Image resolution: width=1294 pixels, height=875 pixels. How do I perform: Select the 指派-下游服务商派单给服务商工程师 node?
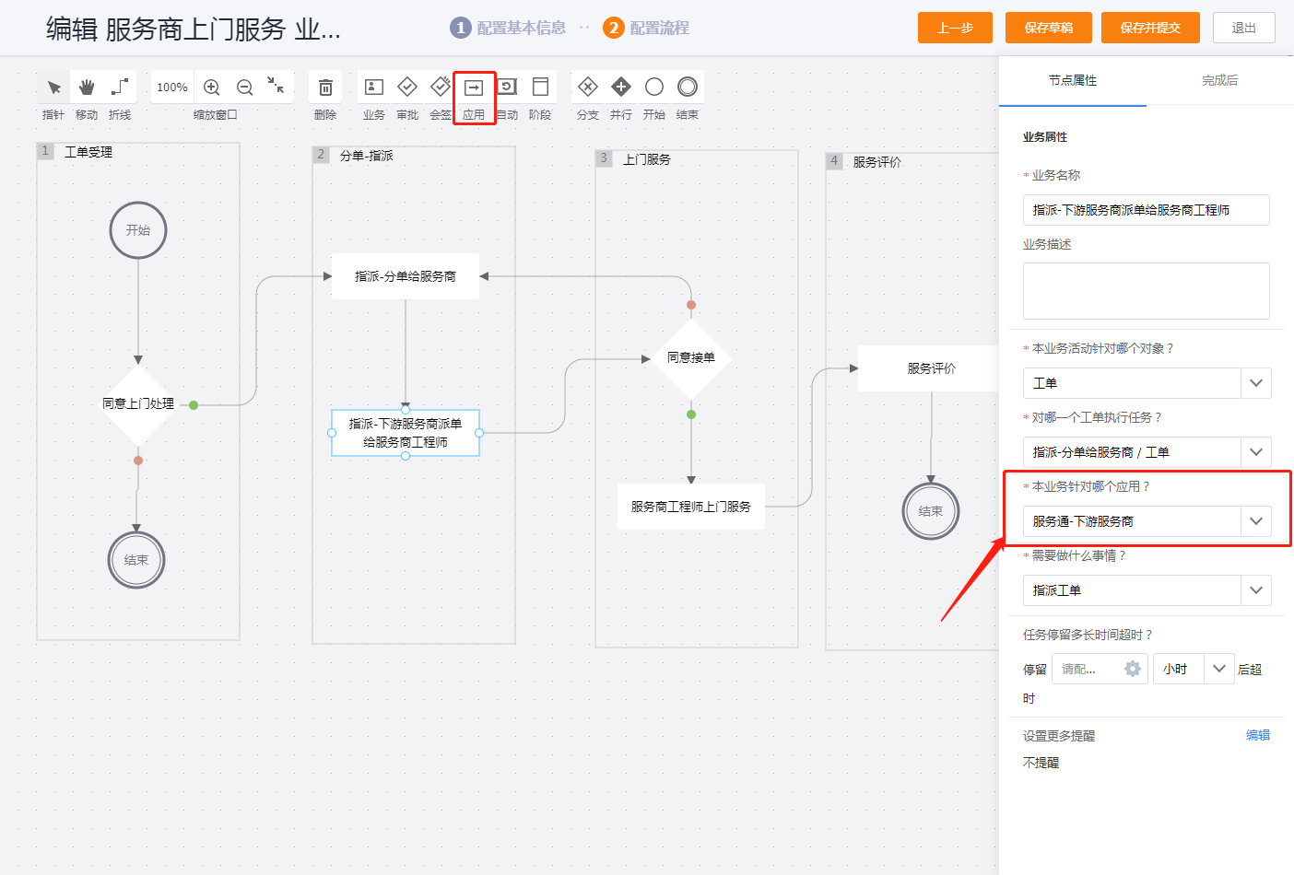pyautogui.click(x=406, y=433)
